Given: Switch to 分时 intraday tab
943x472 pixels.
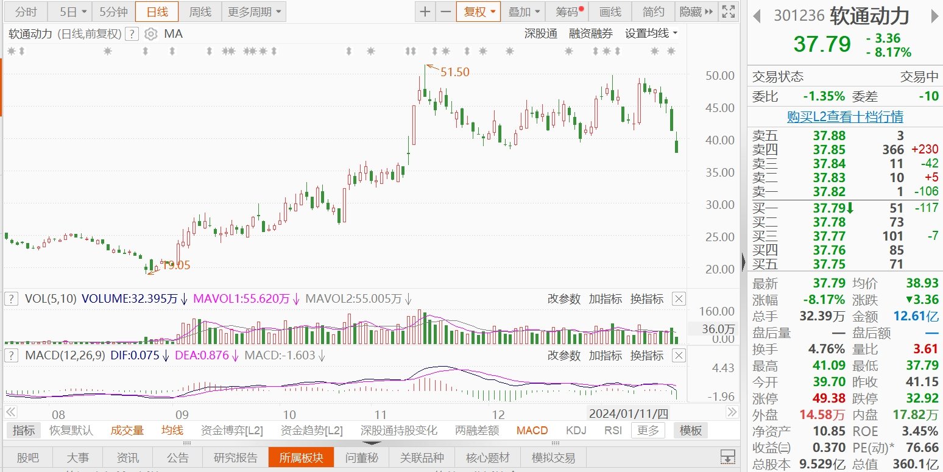Looking at the screenshot, I should pyautogui.click(x=25, y=12).
